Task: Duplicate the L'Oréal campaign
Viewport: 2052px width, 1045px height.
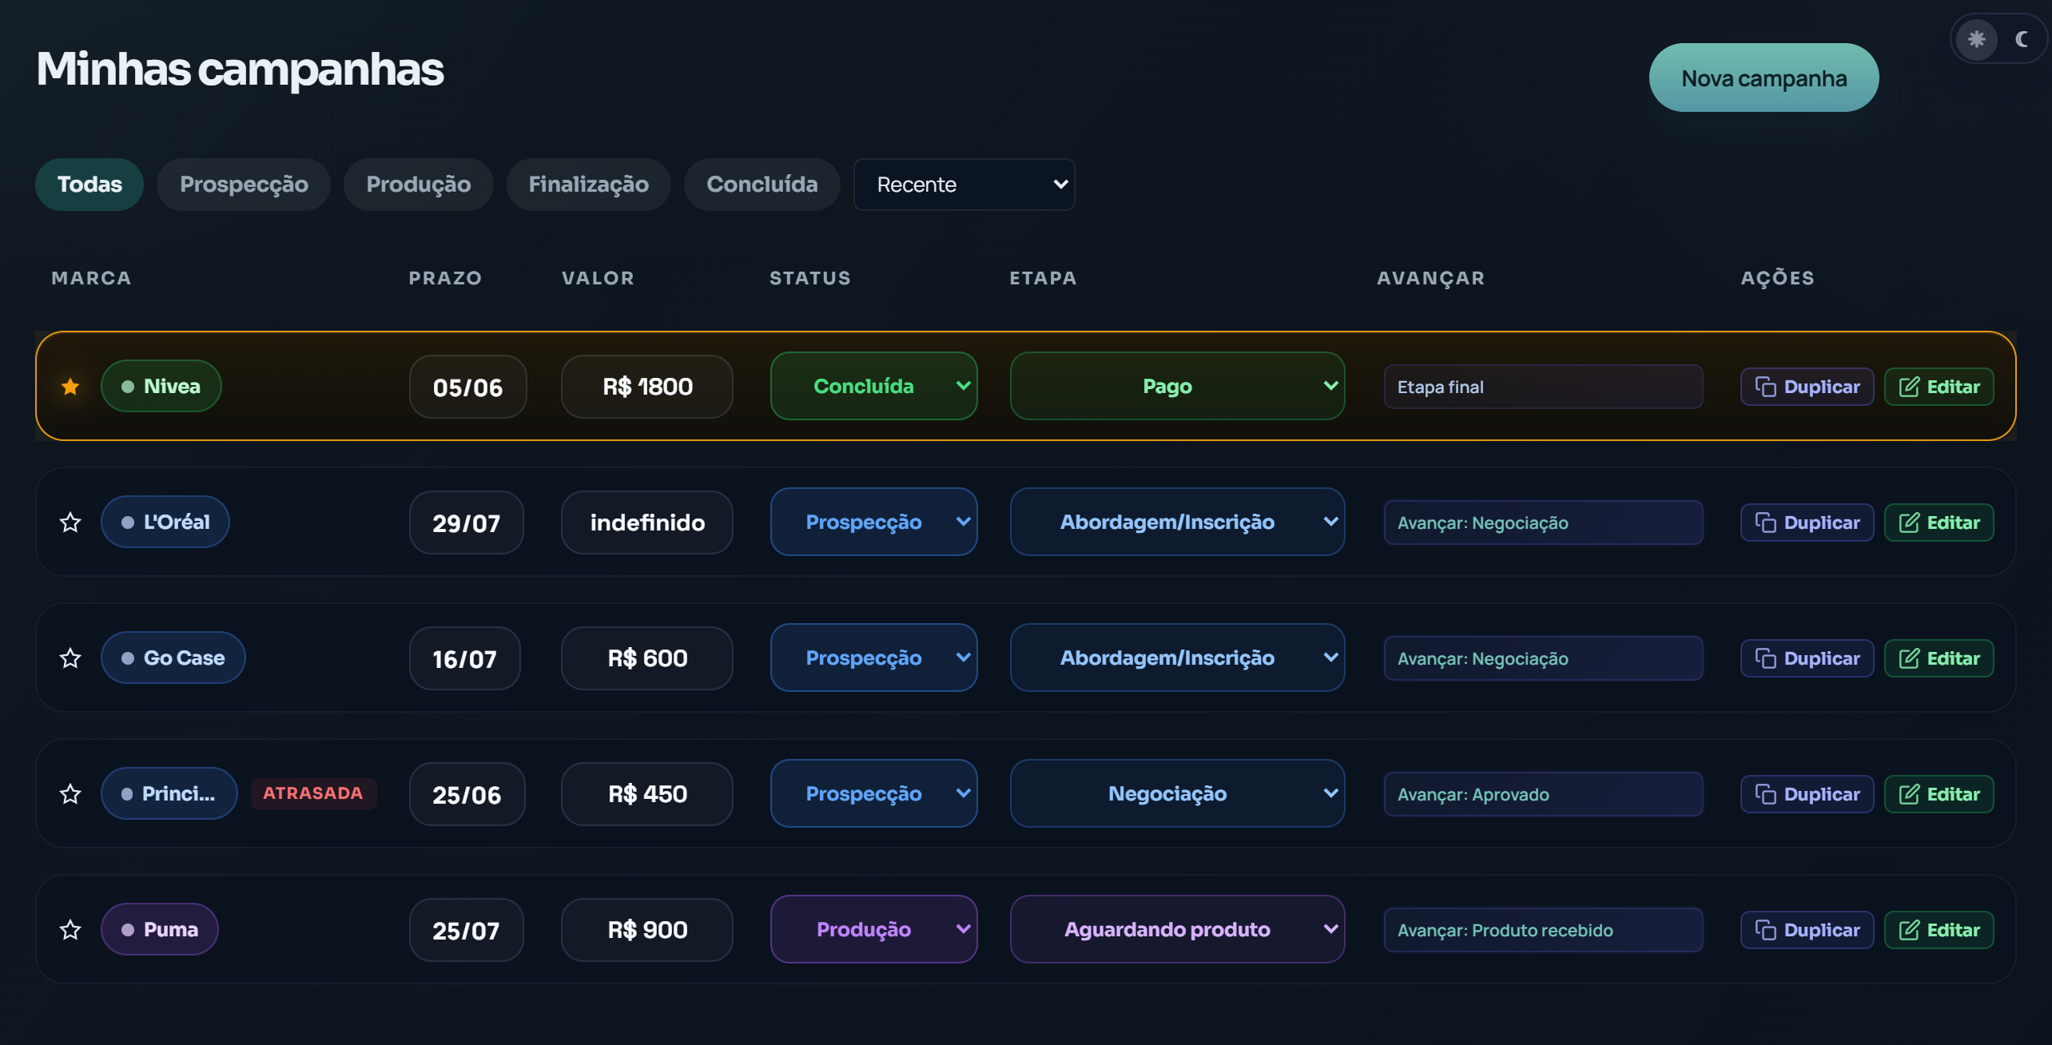Action: coord(1807,522)
